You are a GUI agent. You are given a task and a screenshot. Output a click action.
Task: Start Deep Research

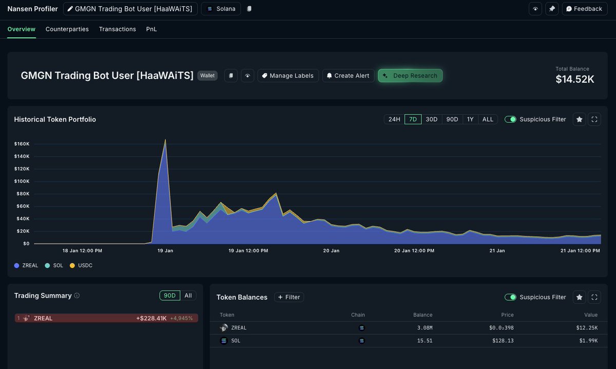[410, 75]
